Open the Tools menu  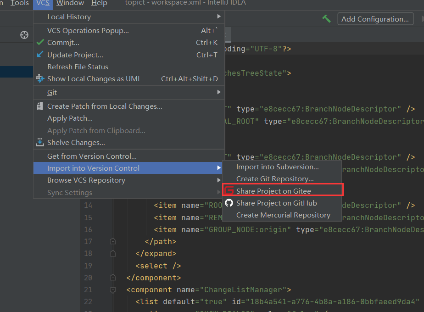(x=19, y=3)
